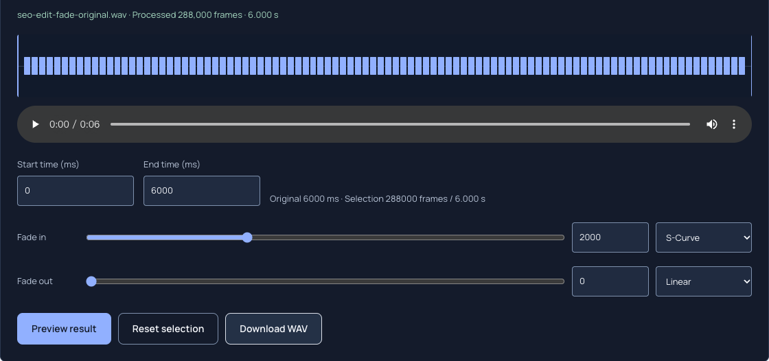
Task: Open audio player more options menu
Action: [734, 124]
